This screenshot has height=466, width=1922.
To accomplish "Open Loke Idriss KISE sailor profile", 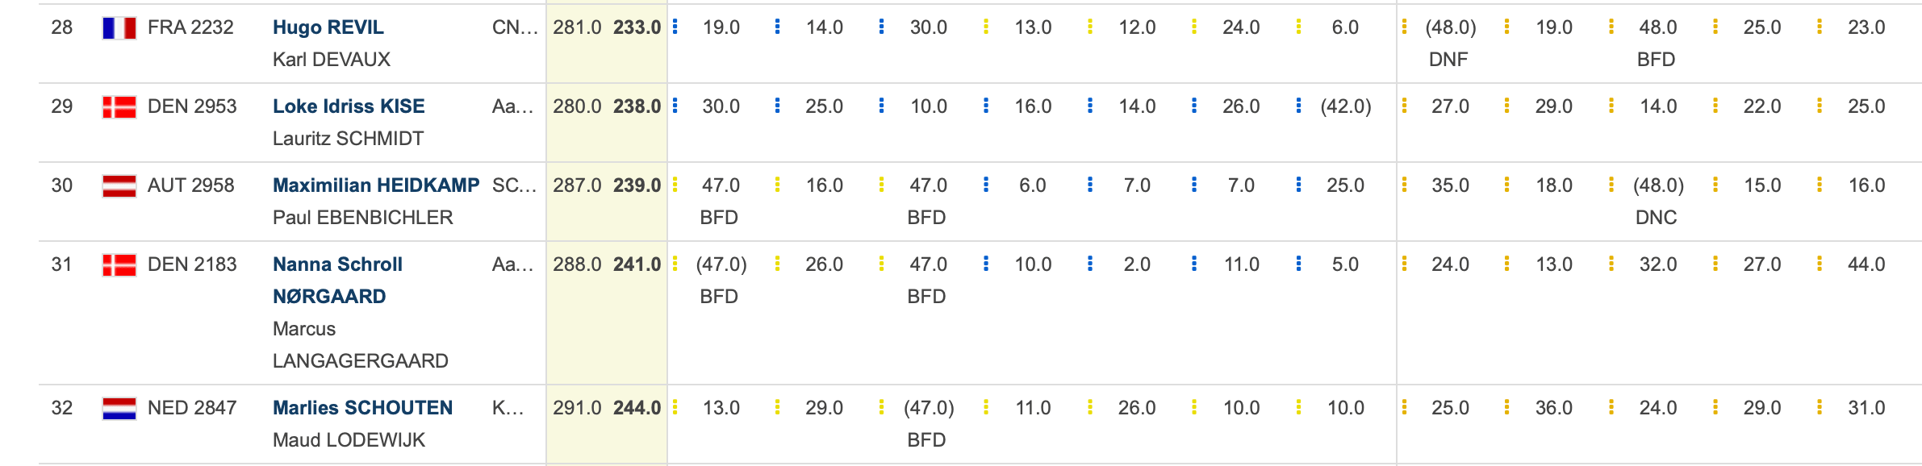I will point(349,106).
